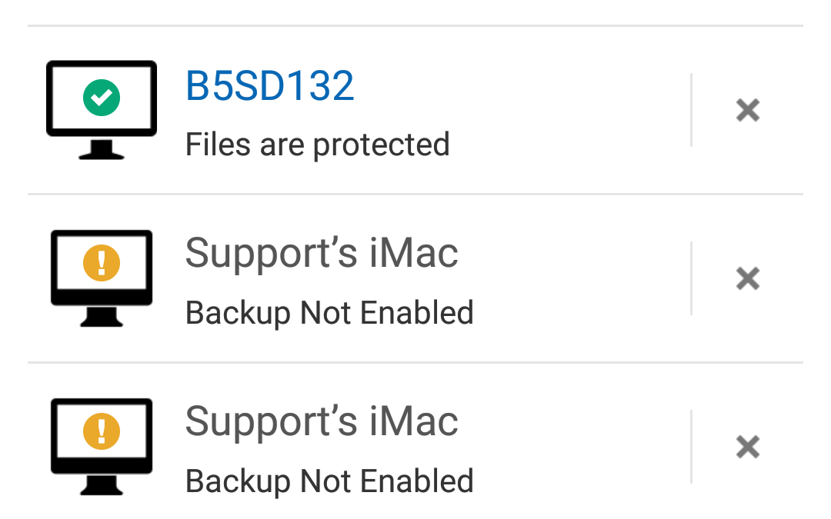The width and height of the screenshot is (831, 519).
Task: Click the bottom row Support's iMac monitor icon
Action: coord(102,447)
